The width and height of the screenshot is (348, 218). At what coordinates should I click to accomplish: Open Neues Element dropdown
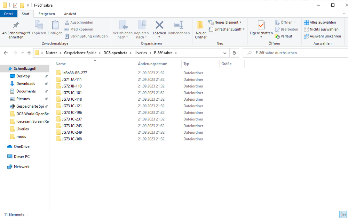point(225,22)
